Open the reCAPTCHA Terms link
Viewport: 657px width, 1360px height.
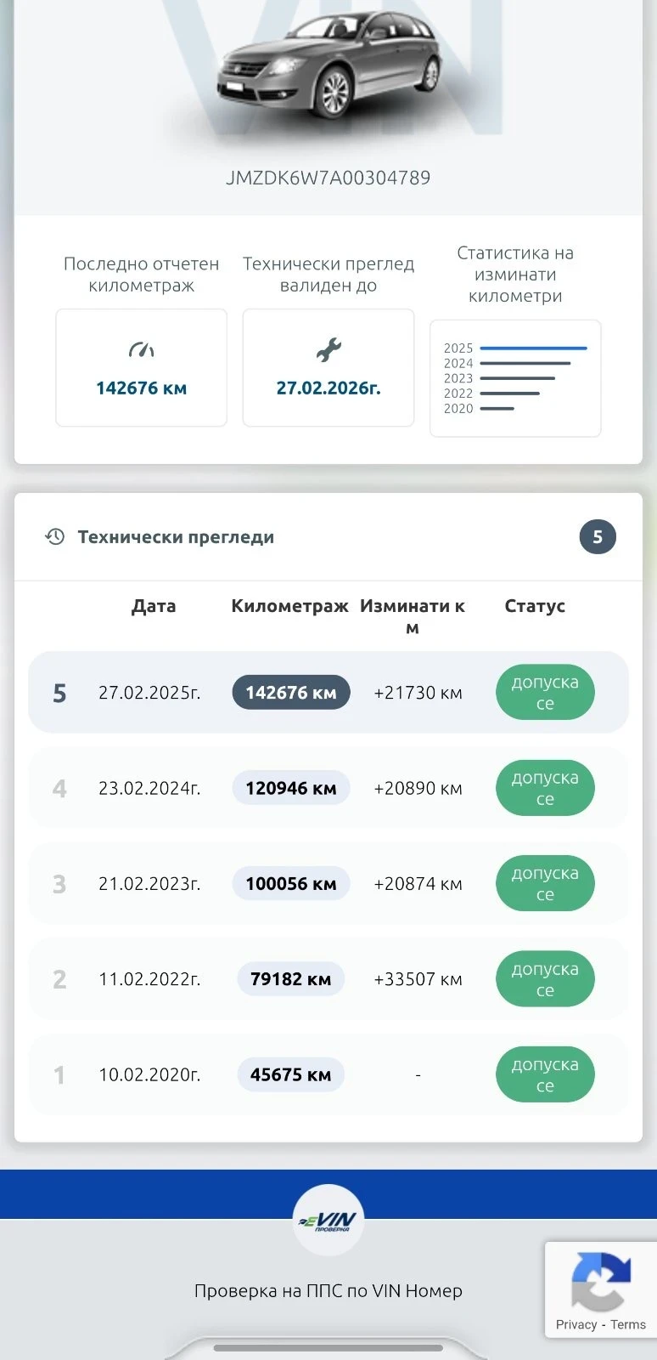pos(628,1324)
